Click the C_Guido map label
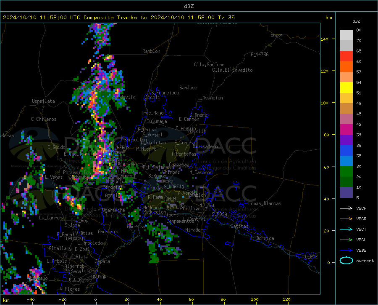Image resolution: width=378 pixels, height=305 pixels. pos(56,147)
